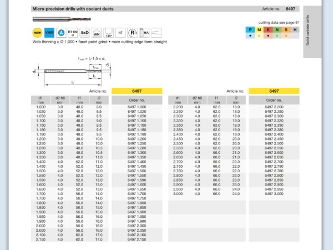Click the RT 100 U icon
This screenshot has height=250, width=333.
pos(73,32)
